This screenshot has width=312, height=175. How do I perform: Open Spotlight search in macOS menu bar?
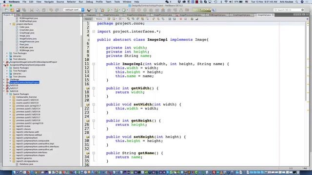pyautogui.click(x=296, y=2)
